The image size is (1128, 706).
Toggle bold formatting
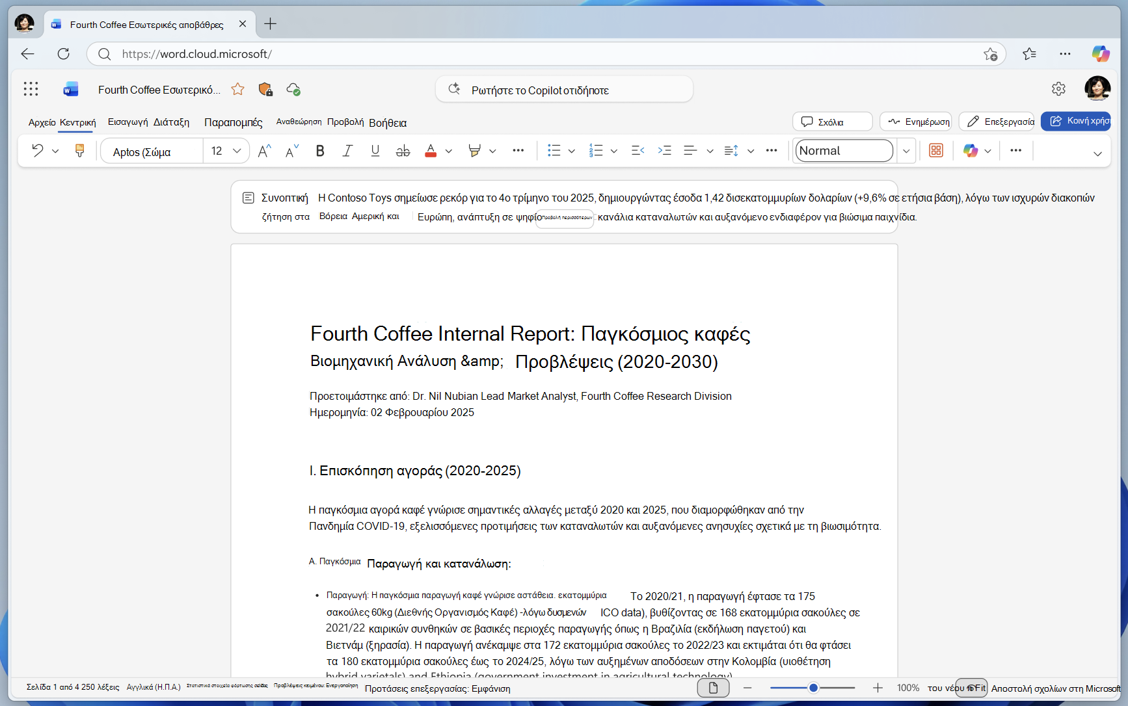(x=320, y=151)
